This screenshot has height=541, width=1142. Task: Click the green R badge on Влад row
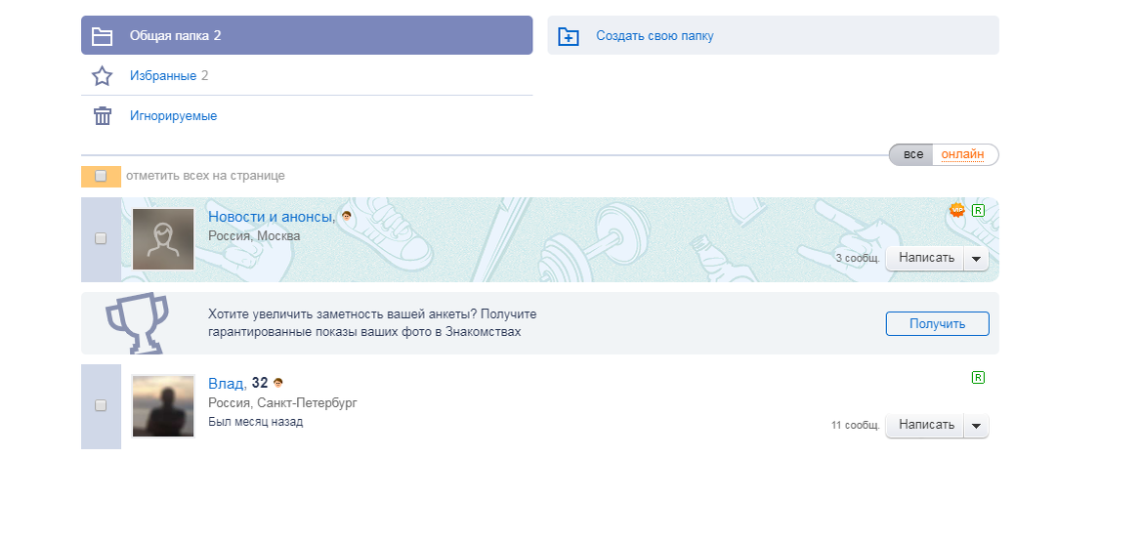pyautogui.click(x=978, y=377)
